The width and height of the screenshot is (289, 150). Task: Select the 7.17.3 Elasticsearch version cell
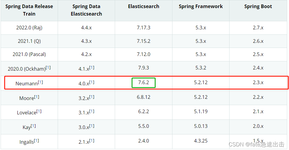144,28
